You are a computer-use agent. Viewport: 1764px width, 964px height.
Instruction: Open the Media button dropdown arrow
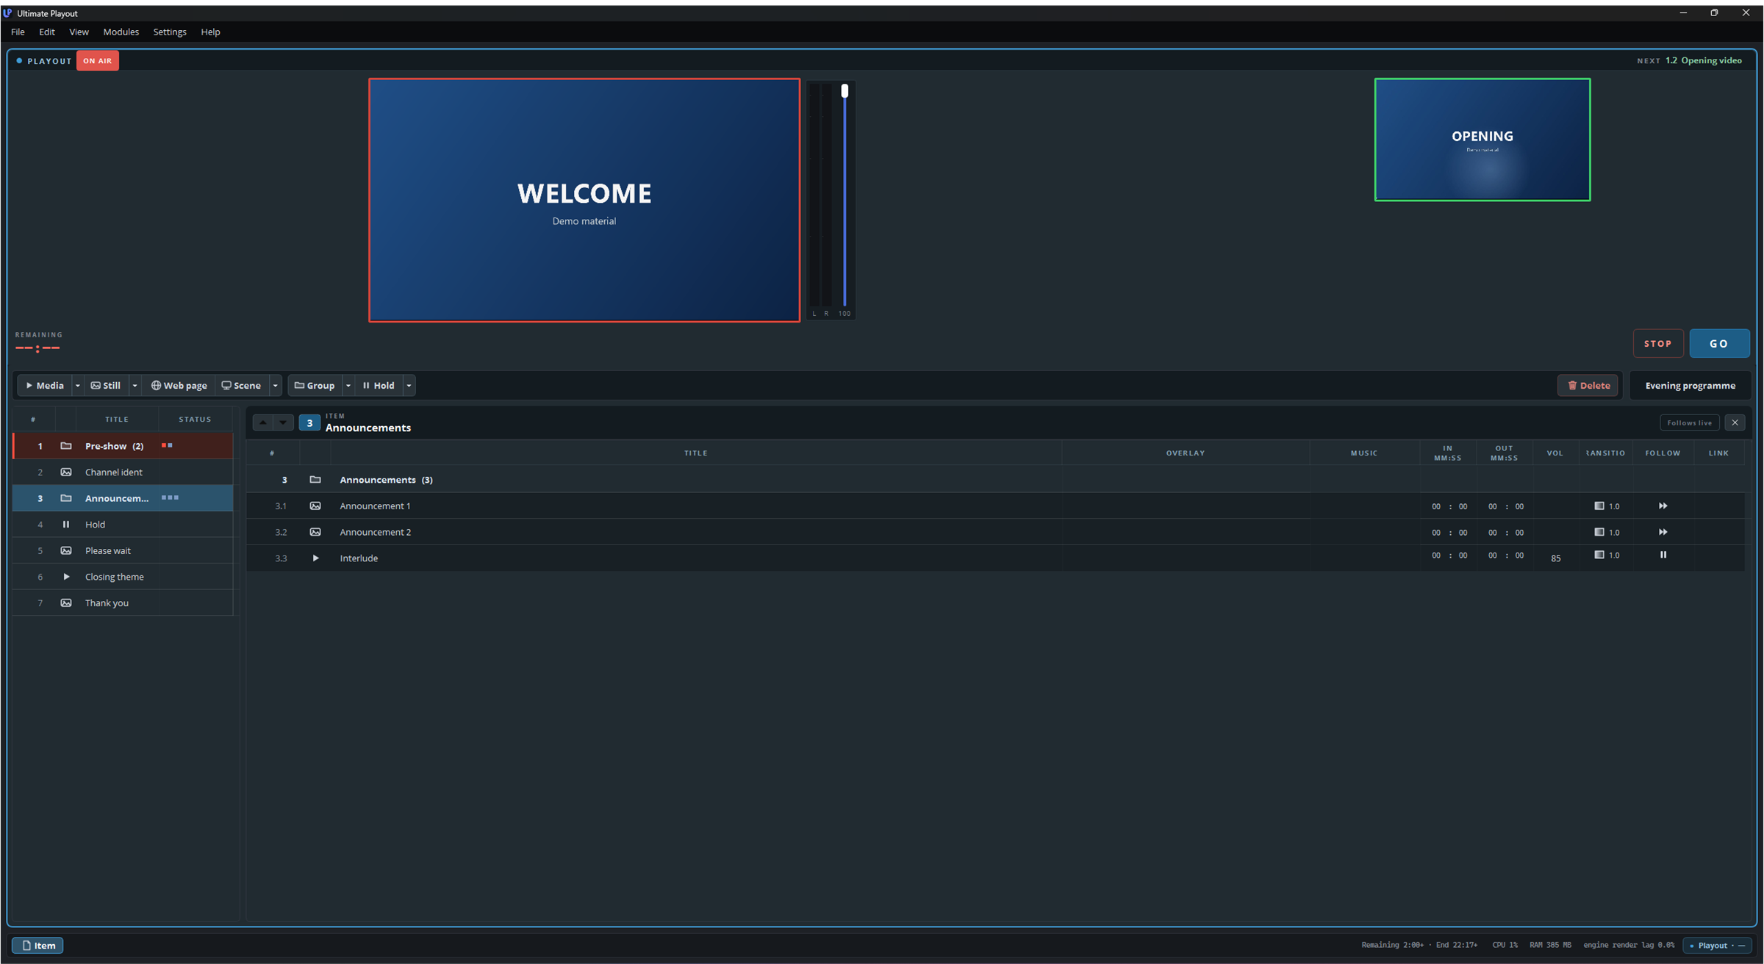[77, 385]
